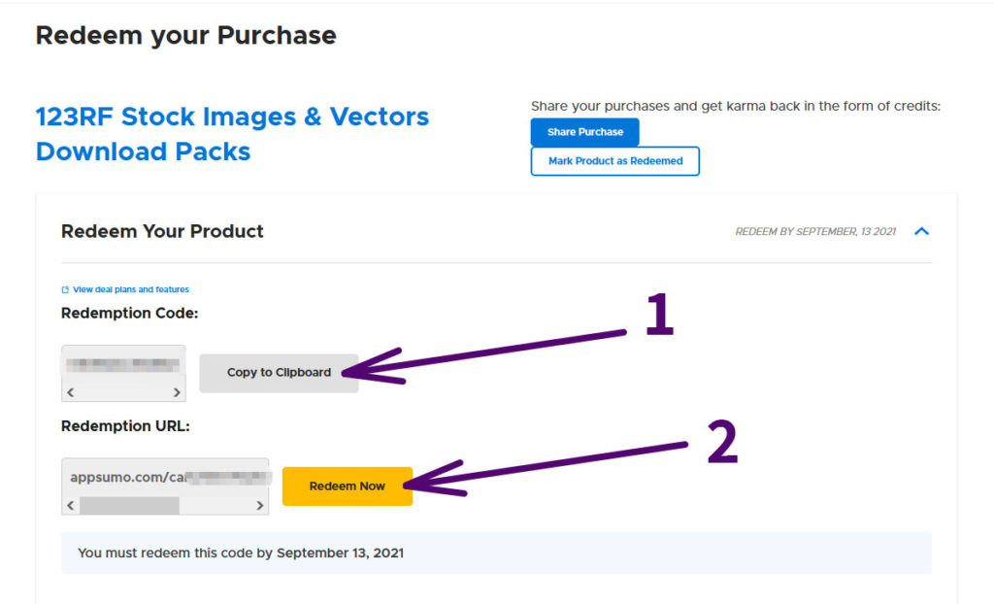Click right scroll arrow under Redemption URL
Screen dimensions: 994x604
pos(260,506)
